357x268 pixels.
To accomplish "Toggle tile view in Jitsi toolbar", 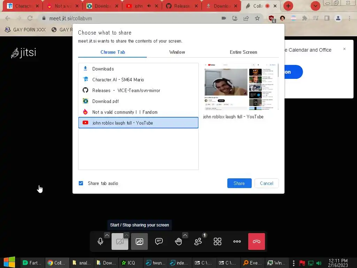I will [x=218, y=241].
